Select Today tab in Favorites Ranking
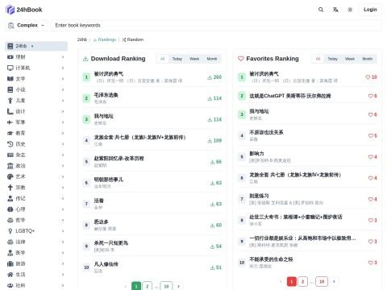Image resolution: width=387 pixels, height=290 pixels. click(332, 59)
